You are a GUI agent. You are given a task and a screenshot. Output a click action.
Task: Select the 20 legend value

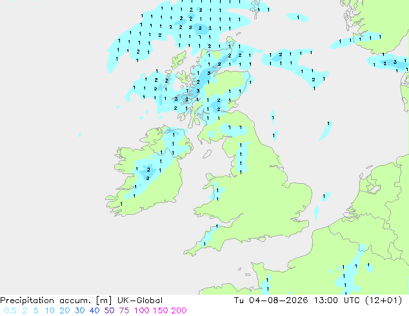(65, 311)
